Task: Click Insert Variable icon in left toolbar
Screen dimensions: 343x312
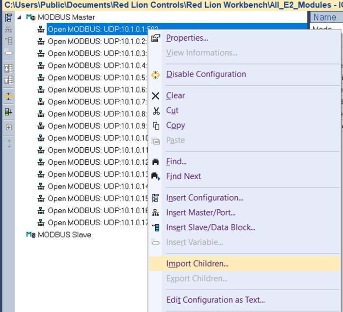Action: click(x=8, y=52)
